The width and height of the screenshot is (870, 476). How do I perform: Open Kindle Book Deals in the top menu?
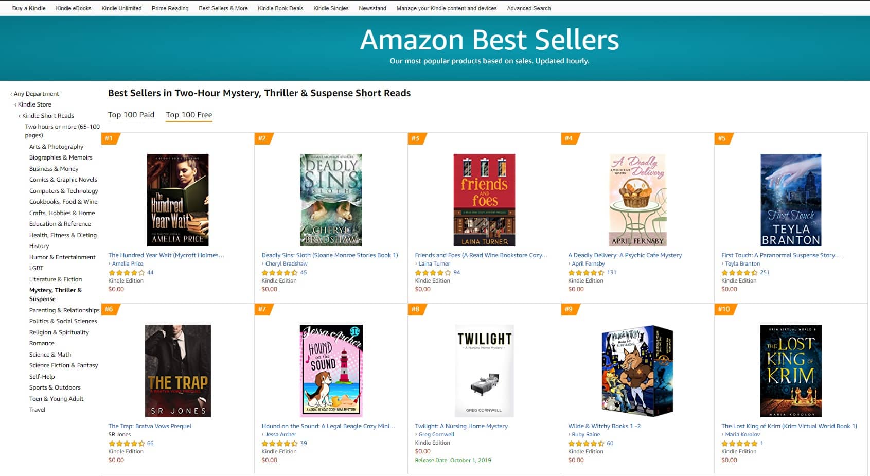(x=280, y=8)
